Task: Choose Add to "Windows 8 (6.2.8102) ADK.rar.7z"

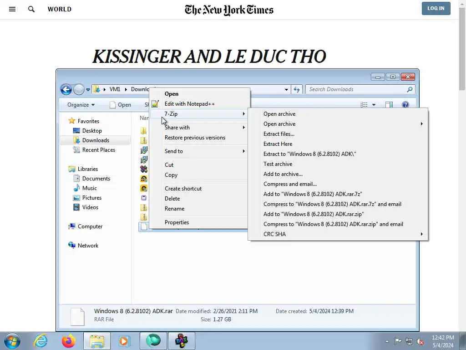Action: (x=338, y=194)
